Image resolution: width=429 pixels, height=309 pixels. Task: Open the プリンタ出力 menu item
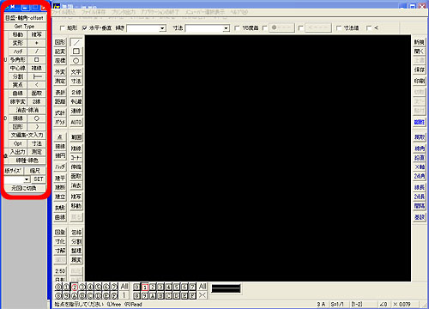coord(123,12)
